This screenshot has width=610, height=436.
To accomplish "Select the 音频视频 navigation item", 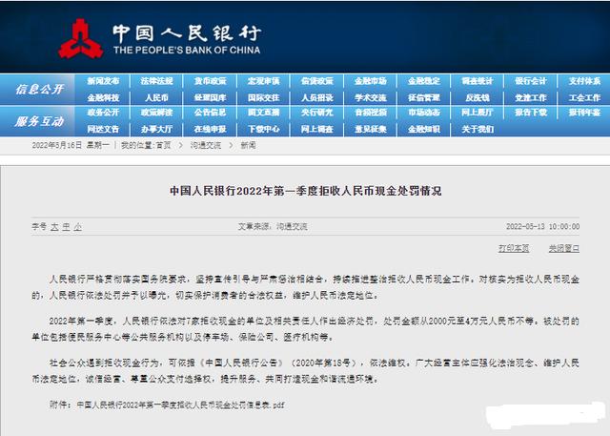I will click(371, 113).
